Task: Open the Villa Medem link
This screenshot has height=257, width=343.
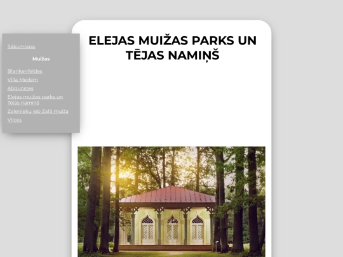Action: point(23,80)
